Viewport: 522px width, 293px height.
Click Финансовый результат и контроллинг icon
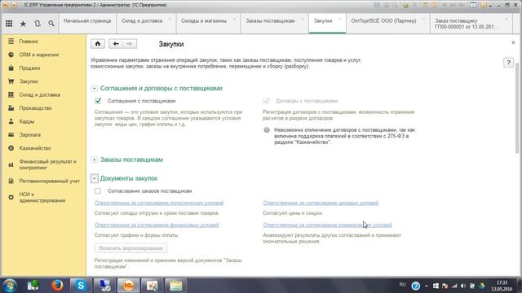(x=11, y=164)
